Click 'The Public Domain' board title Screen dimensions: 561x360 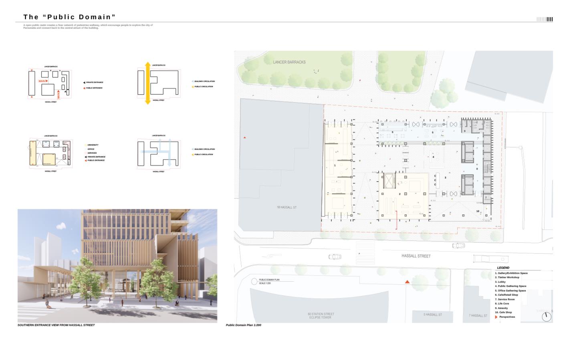click(69, 17)
